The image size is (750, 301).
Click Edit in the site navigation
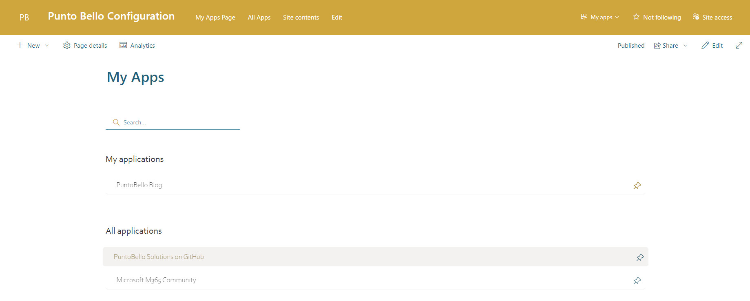337,18
